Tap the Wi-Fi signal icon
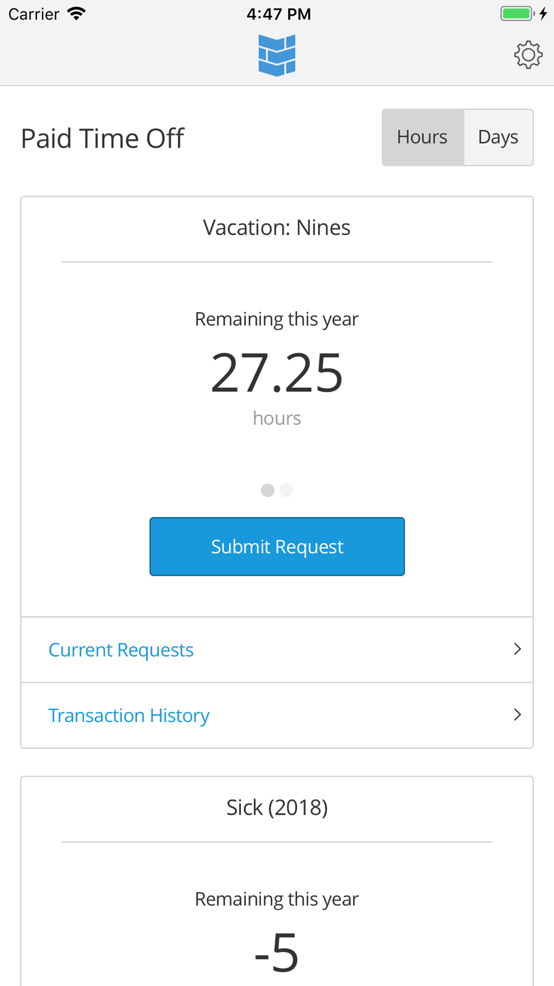 76,13
